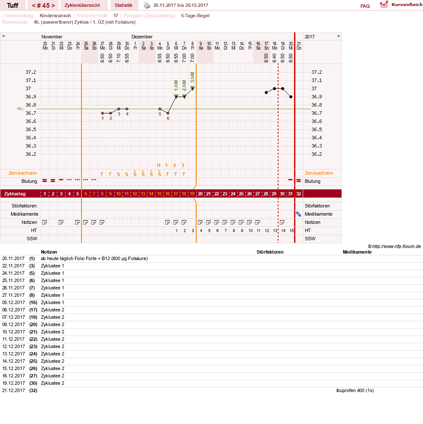Collapse chart using the right-edge arrow

coord(338,36)
